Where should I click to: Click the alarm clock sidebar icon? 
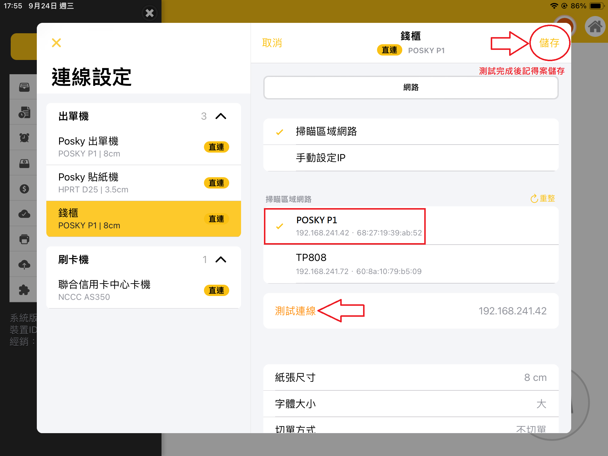point(24,138)
